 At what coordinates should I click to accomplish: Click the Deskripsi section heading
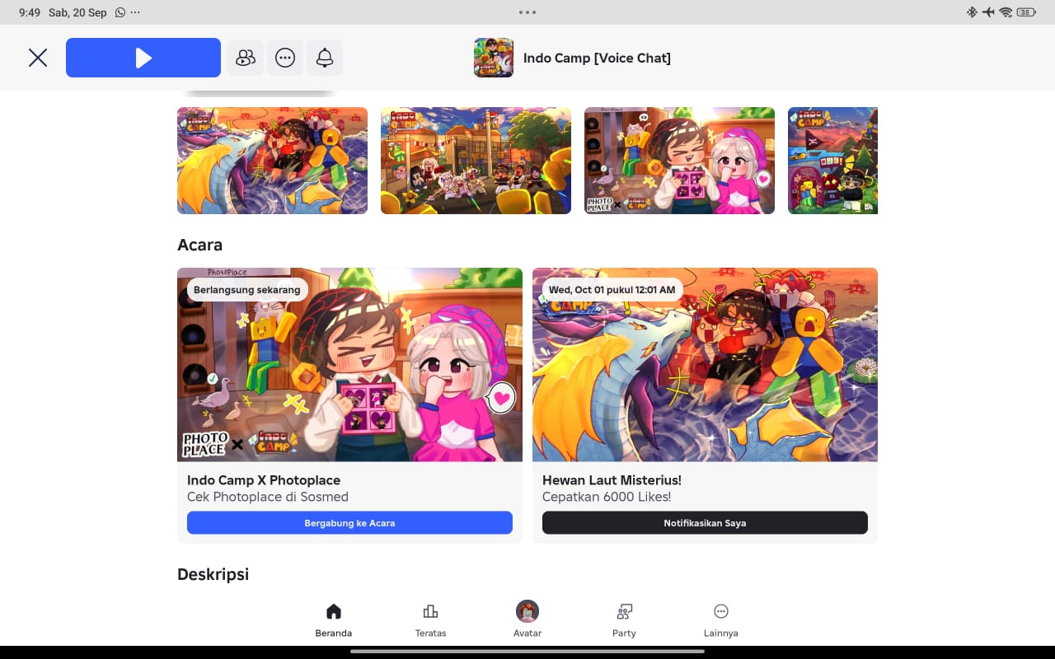click(x=213, y=574)
